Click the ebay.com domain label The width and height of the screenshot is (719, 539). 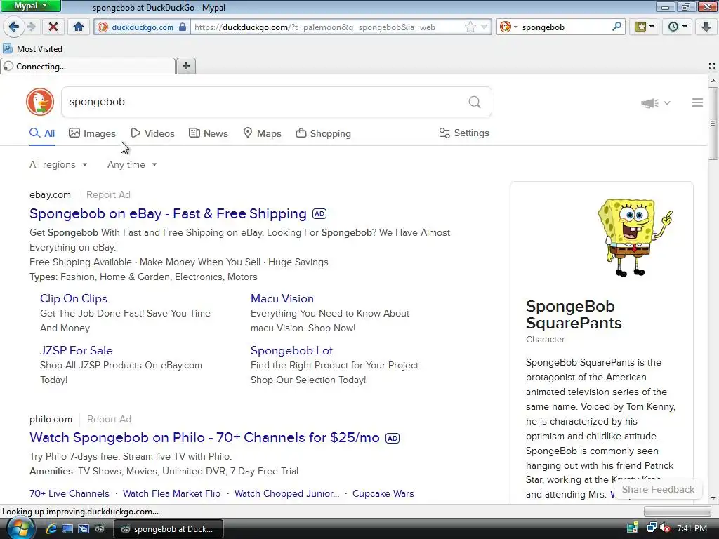pos(50,194)
